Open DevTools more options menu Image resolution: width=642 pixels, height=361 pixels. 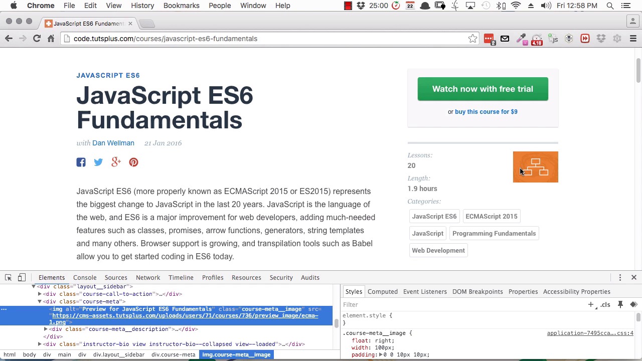coord(620,277)
